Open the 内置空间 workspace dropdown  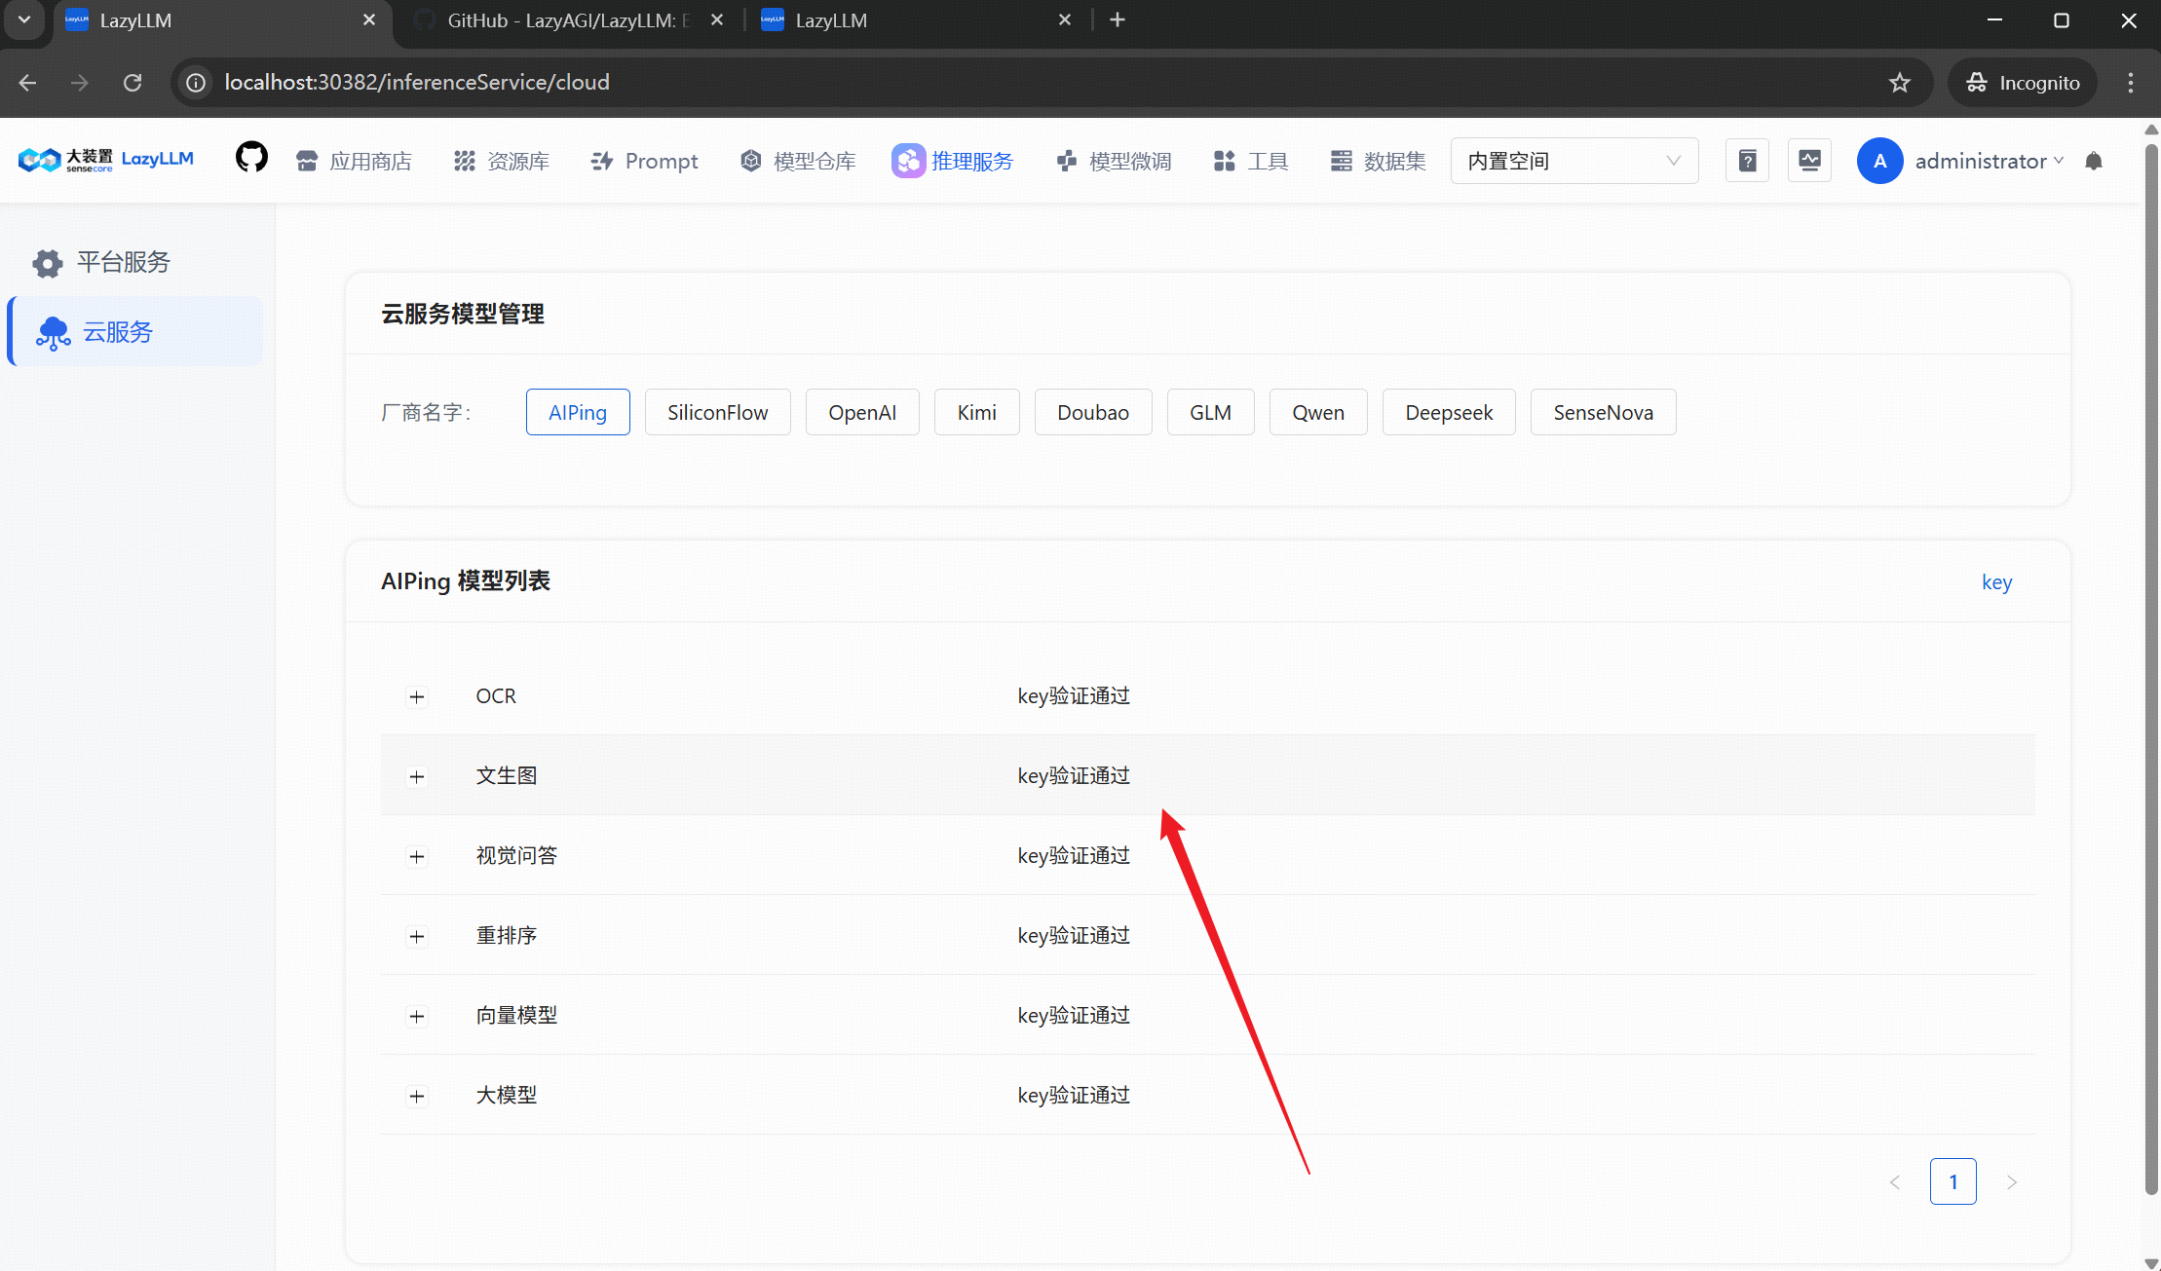(1573, 161)
